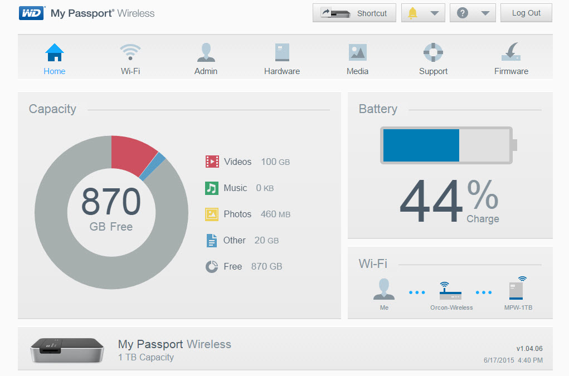569x376 pixels.
Task: Click the Music 0 KB value
Action: (x=265, y=188)
